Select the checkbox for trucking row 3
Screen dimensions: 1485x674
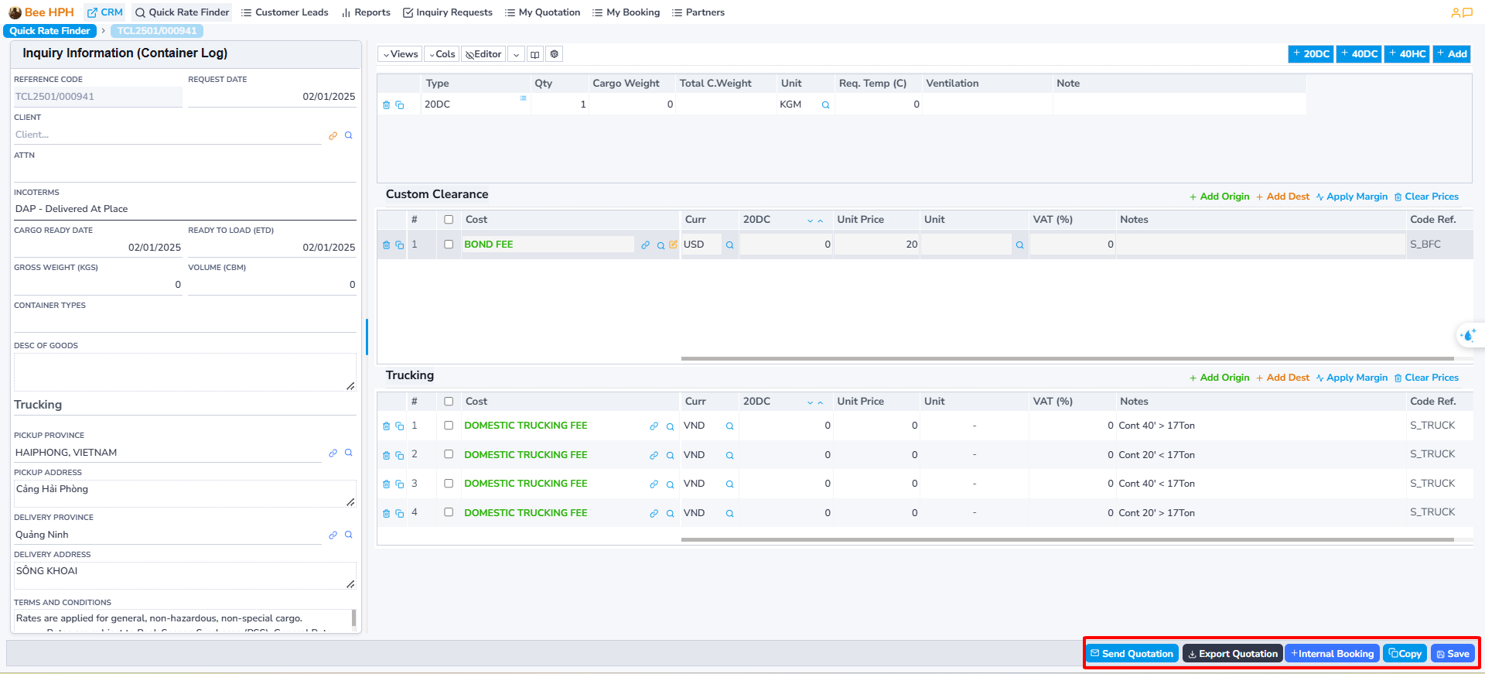(x=449, y=484)
